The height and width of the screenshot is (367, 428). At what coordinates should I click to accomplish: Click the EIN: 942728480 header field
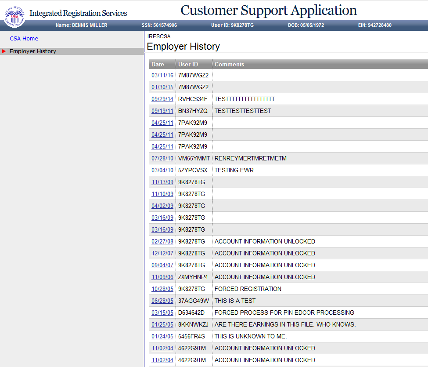click(375, 25)
